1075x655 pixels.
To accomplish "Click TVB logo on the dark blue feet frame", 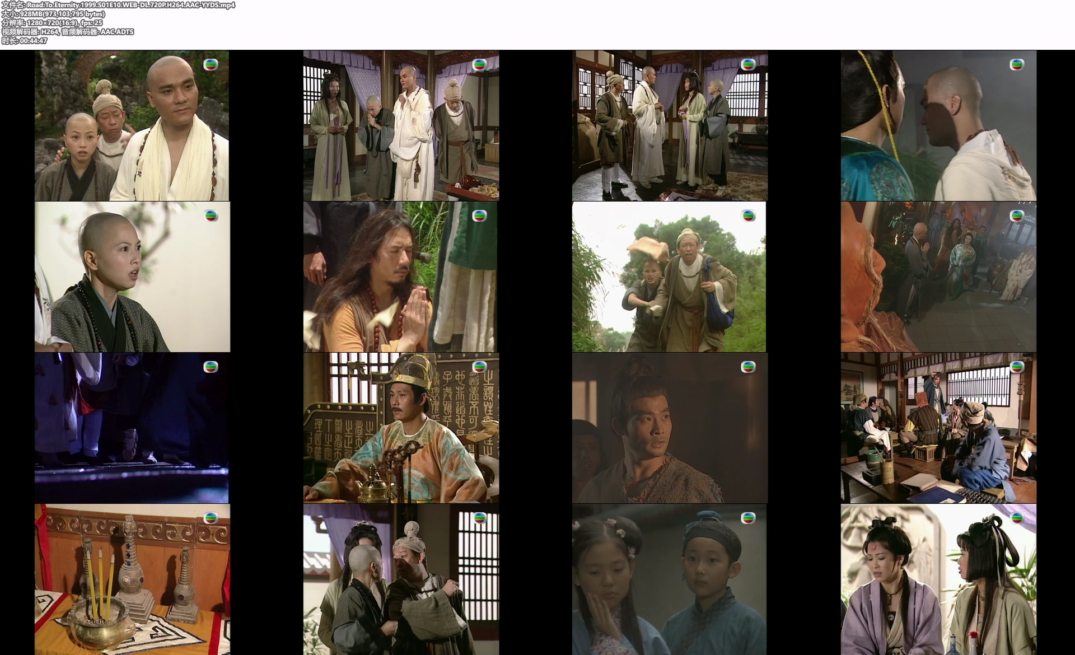I will point(211,367).
